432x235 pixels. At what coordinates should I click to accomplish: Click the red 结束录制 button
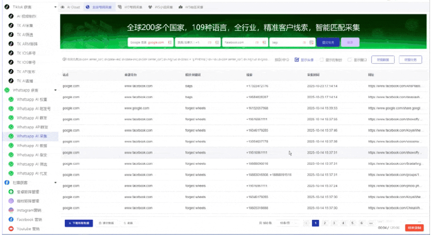(x=414, y=228)
